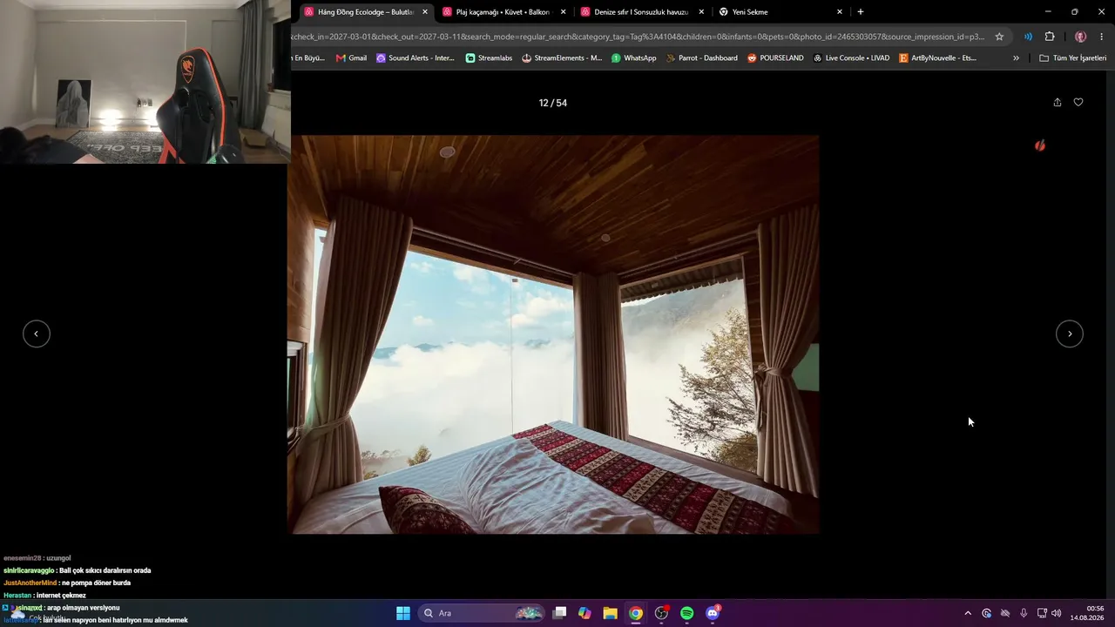
Task: Click the microphone tray icon
Action: (x=1024, y=613)
